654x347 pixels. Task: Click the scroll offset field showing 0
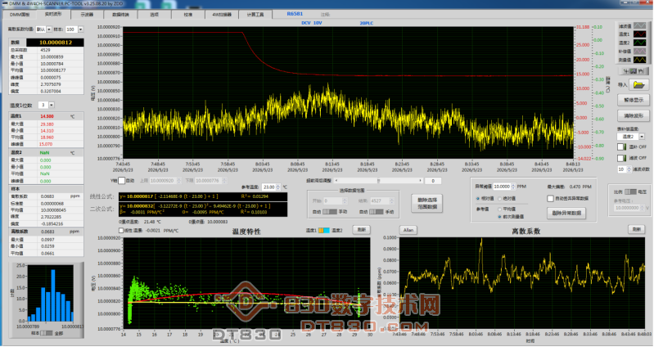point(433,181)
